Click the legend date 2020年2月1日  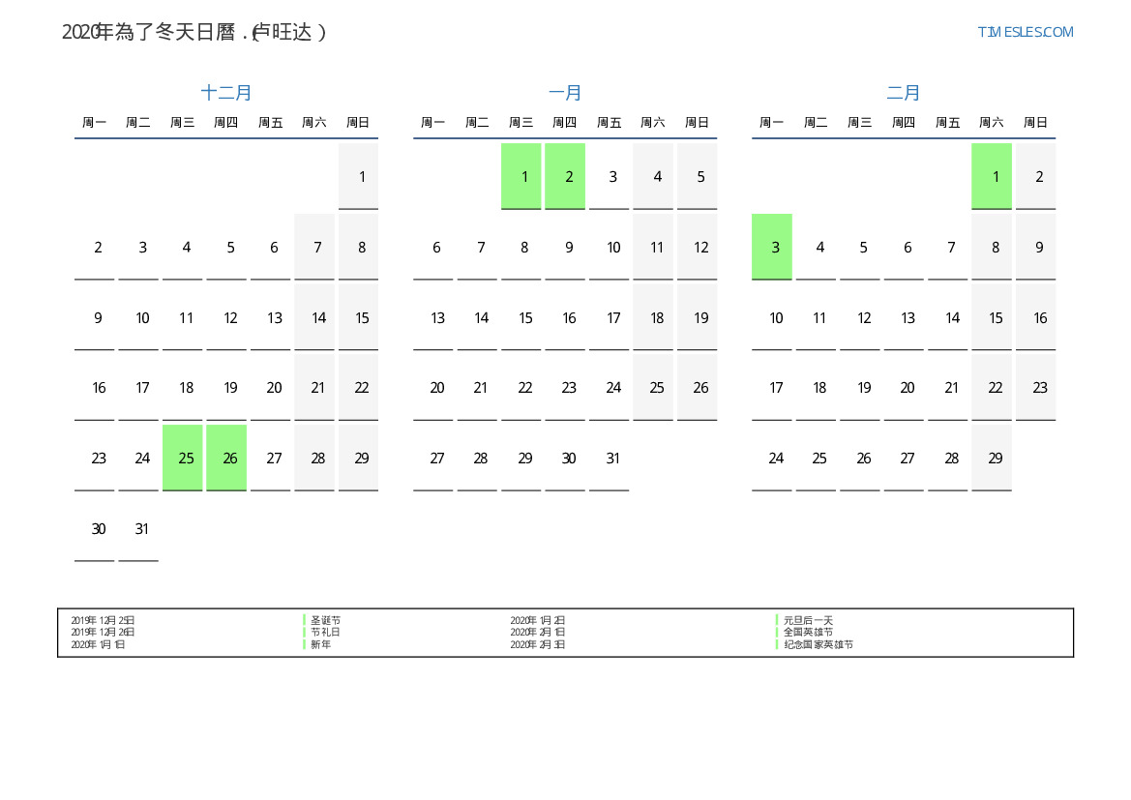point(537,632)
